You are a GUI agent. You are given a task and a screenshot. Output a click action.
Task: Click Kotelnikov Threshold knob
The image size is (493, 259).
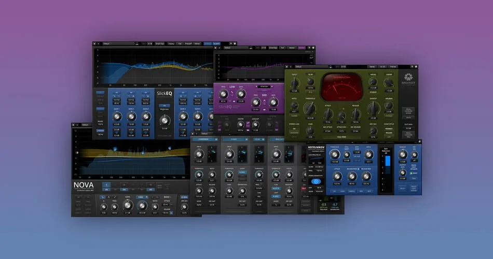[x=335, y=154]
